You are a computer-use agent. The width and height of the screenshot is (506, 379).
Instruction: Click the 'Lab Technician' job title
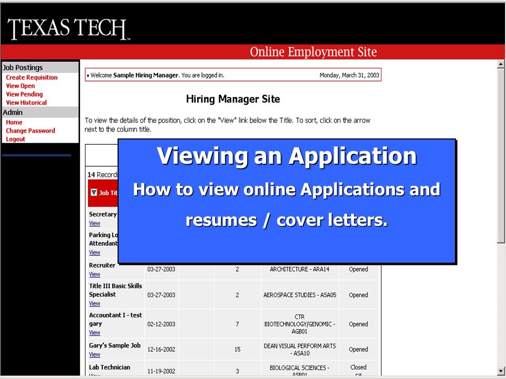[x=110, y=367]
